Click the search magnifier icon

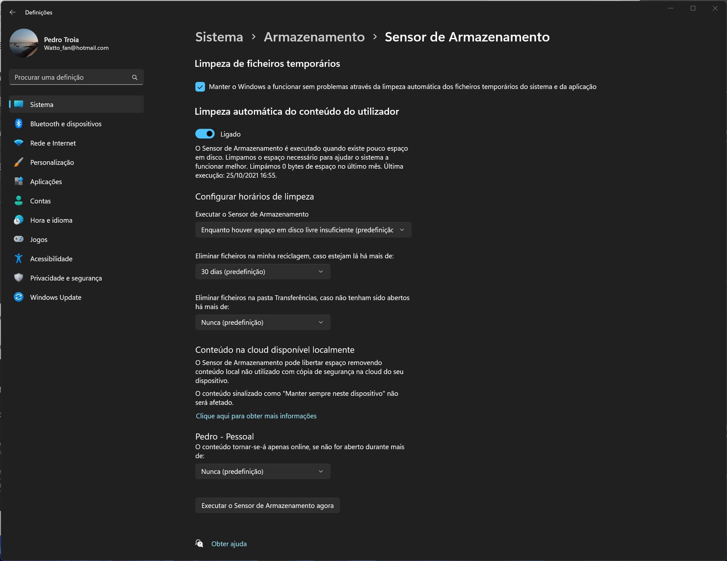pos(135,77)
